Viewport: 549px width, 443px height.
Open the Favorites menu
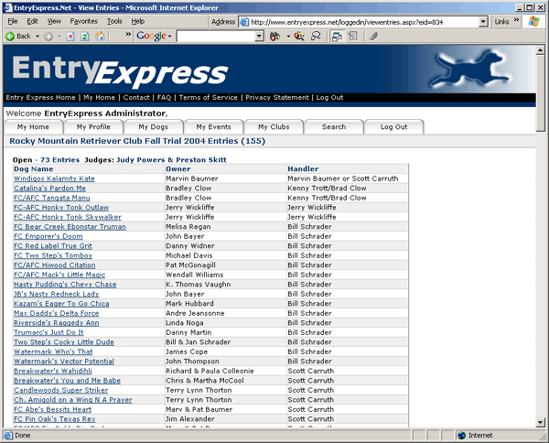click(83, 21)
